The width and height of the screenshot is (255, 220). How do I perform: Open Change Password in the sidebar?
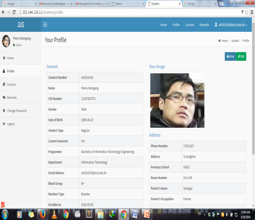click(16, 111)
